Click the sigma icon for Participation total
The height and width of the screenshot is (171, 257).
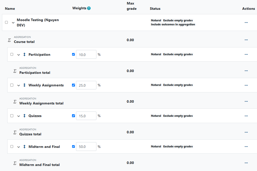click(x=15, y=71)
